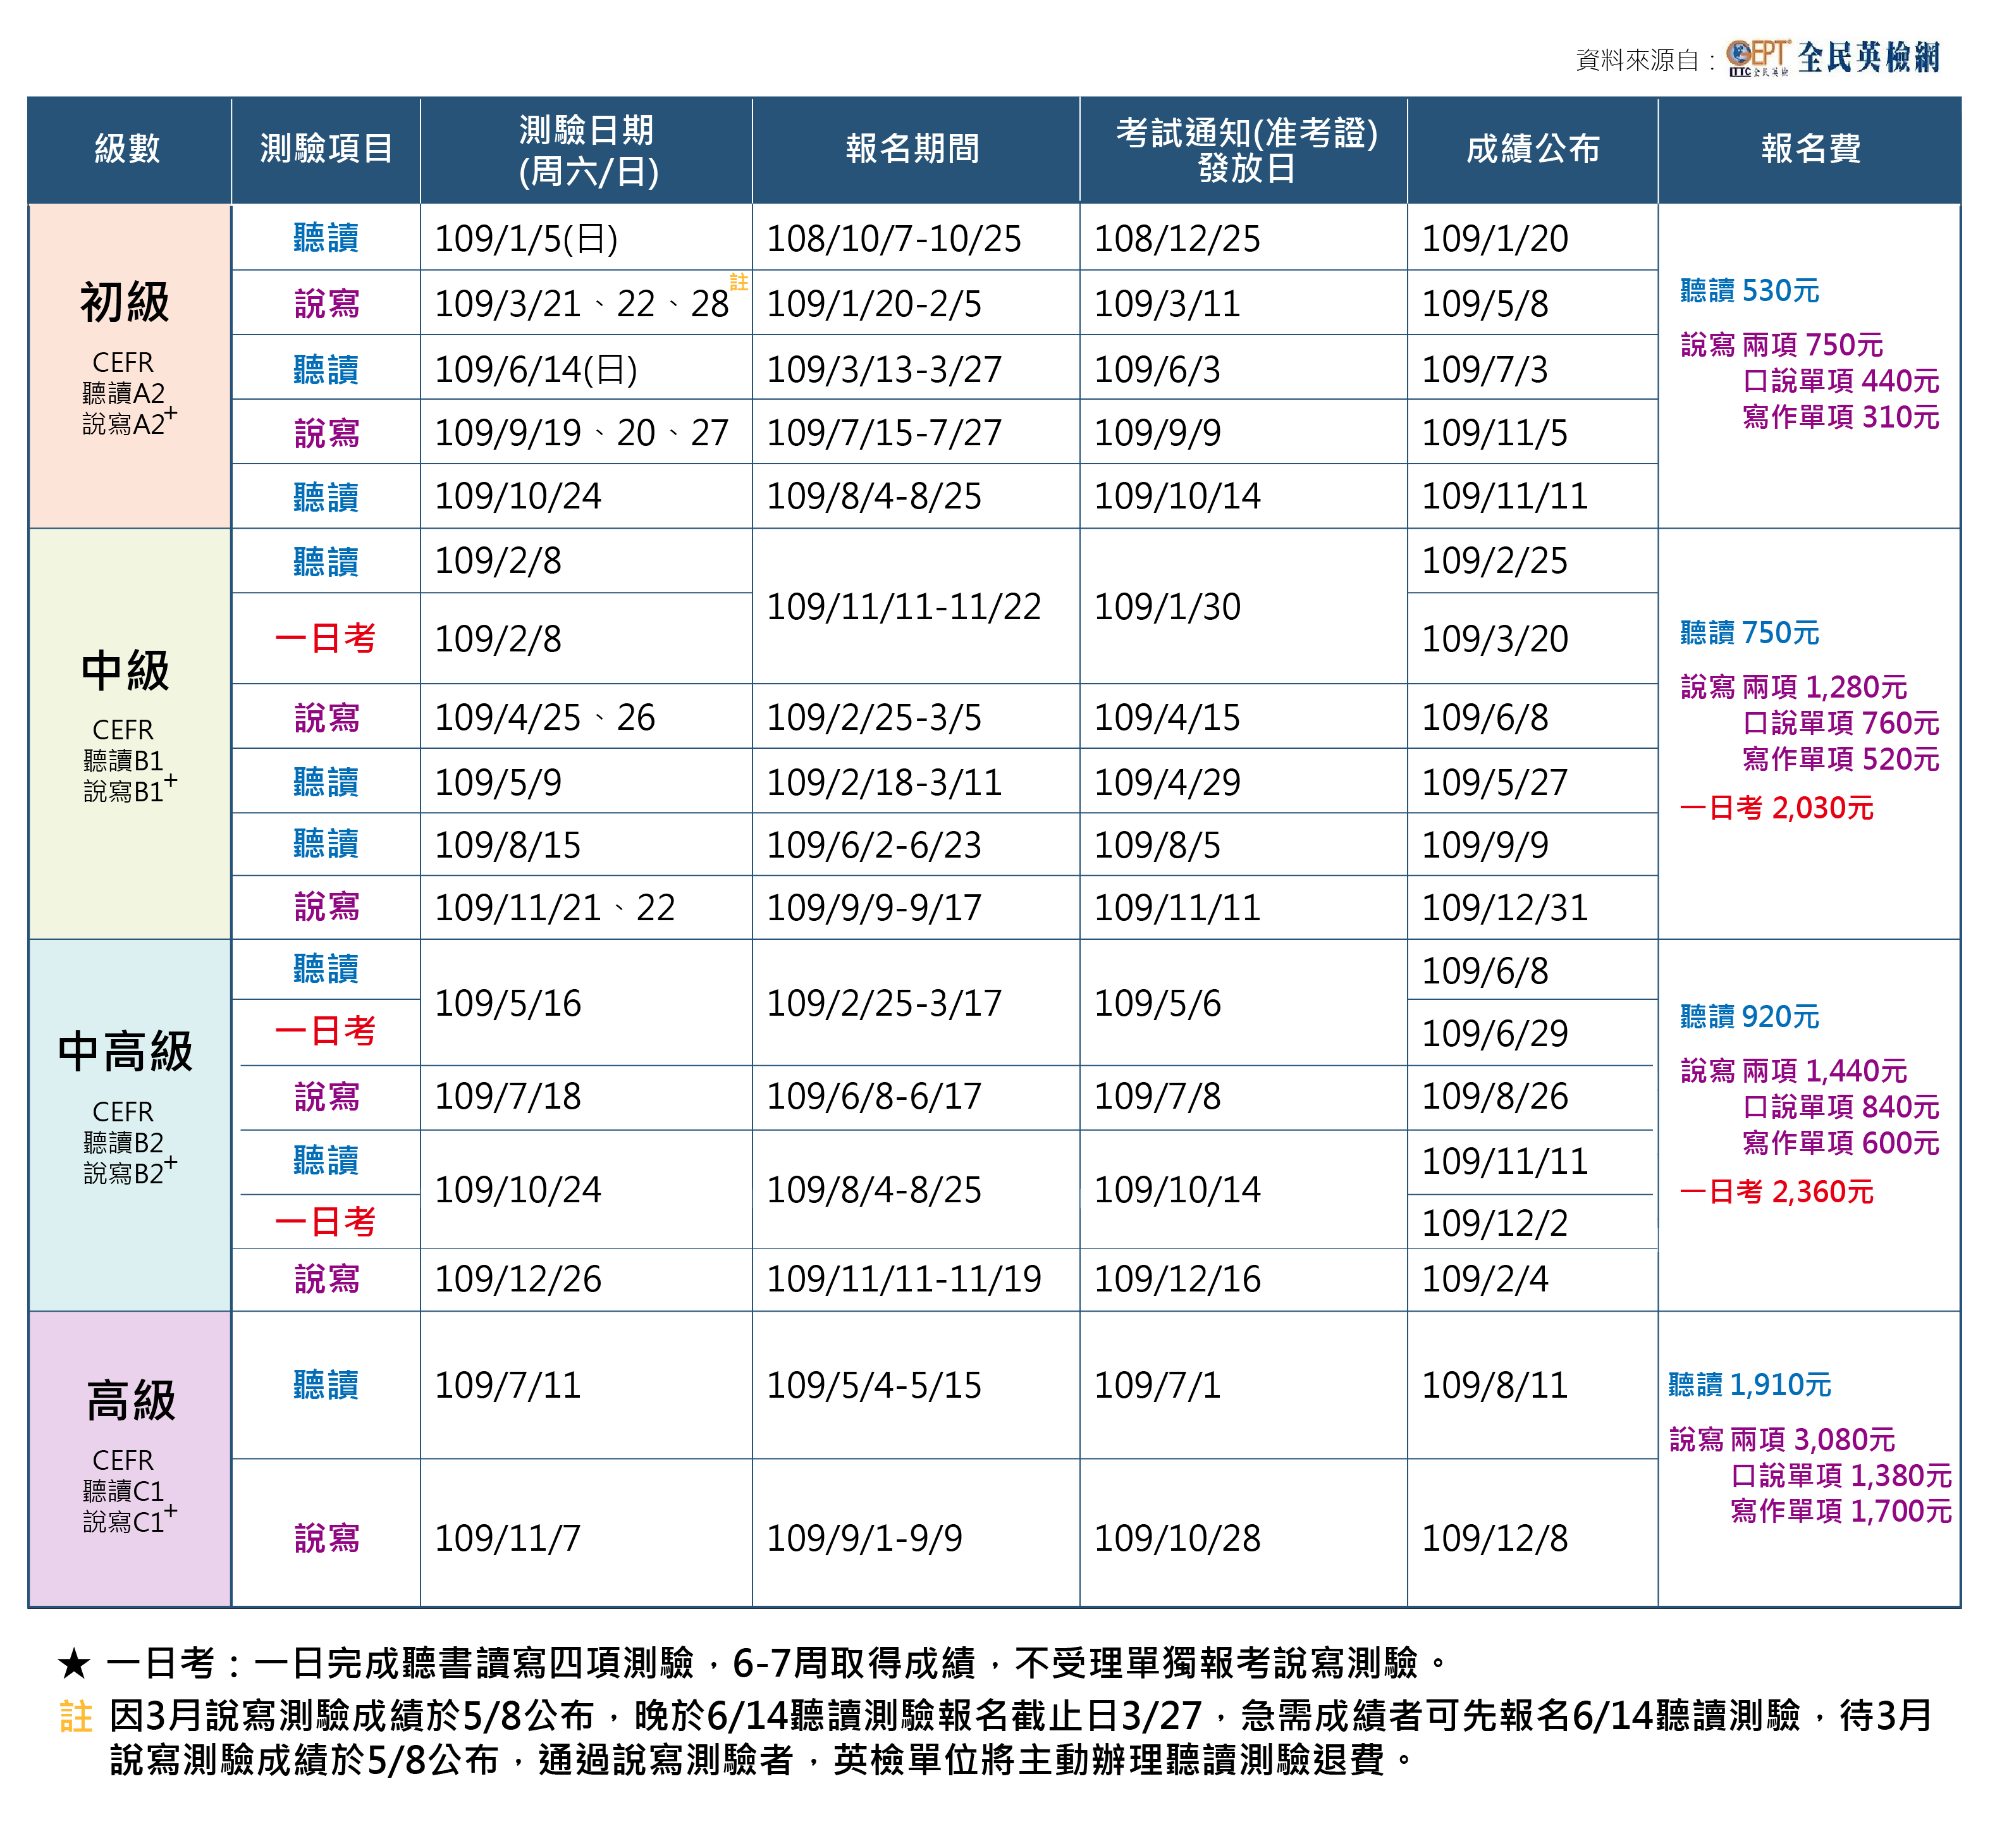1990x1848 pixels.
Task: Click test date 109/9/19、20、27
Action: [x=582, y=433]
